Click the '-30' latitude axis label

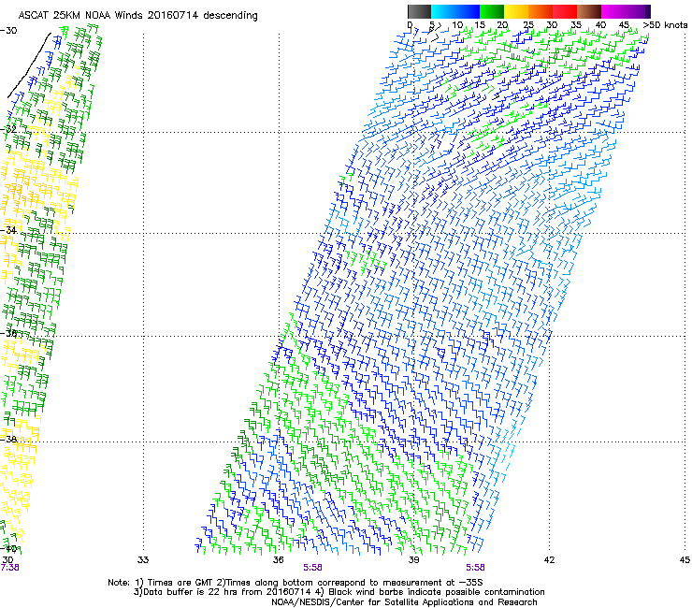click(x=8, y=31)
